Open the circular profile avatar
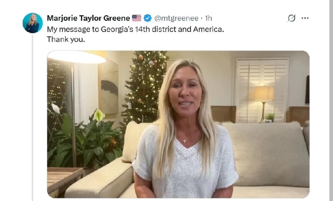This screenshot has height=201, width=333. coord(33,23)
